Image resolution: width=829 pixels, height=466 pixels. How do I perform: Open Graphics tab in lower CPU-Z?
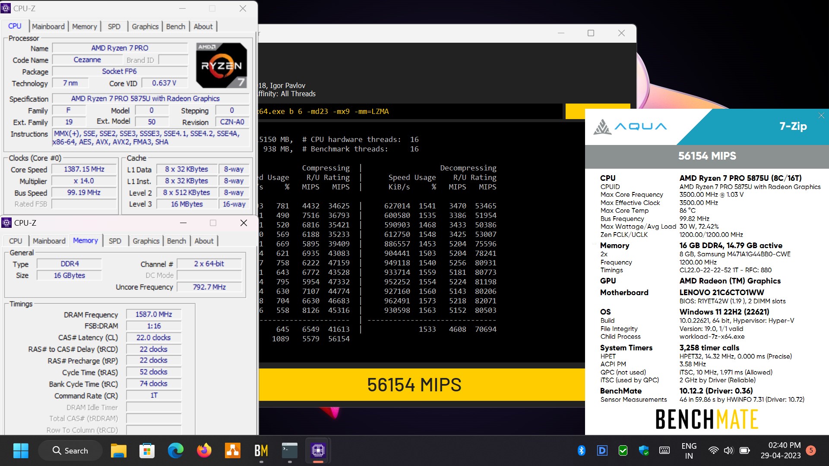click(146, 241)
